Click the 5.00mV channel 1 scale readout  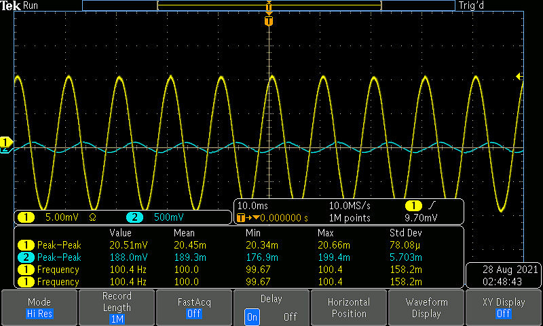[x=62, y=217]
